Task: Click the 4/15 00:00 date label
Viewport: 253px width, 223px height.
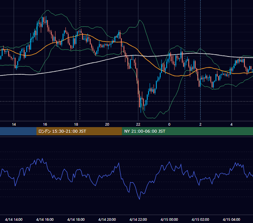Action: click(x=169, y=219)
